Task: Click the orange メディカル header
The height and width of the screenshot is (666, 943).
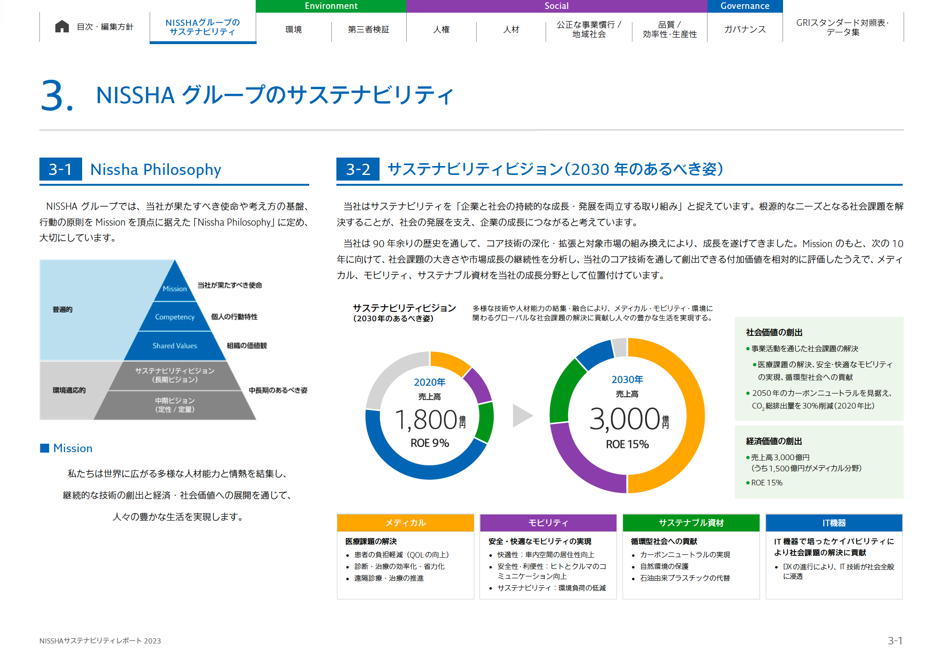Action: [405, 522]
